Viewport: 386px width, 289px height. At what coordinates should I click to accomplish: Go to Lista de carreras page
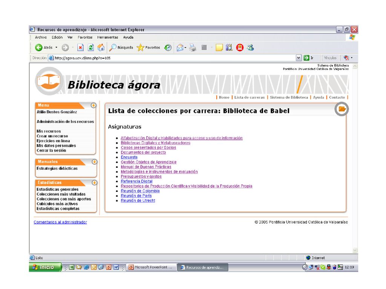point(250,97)
